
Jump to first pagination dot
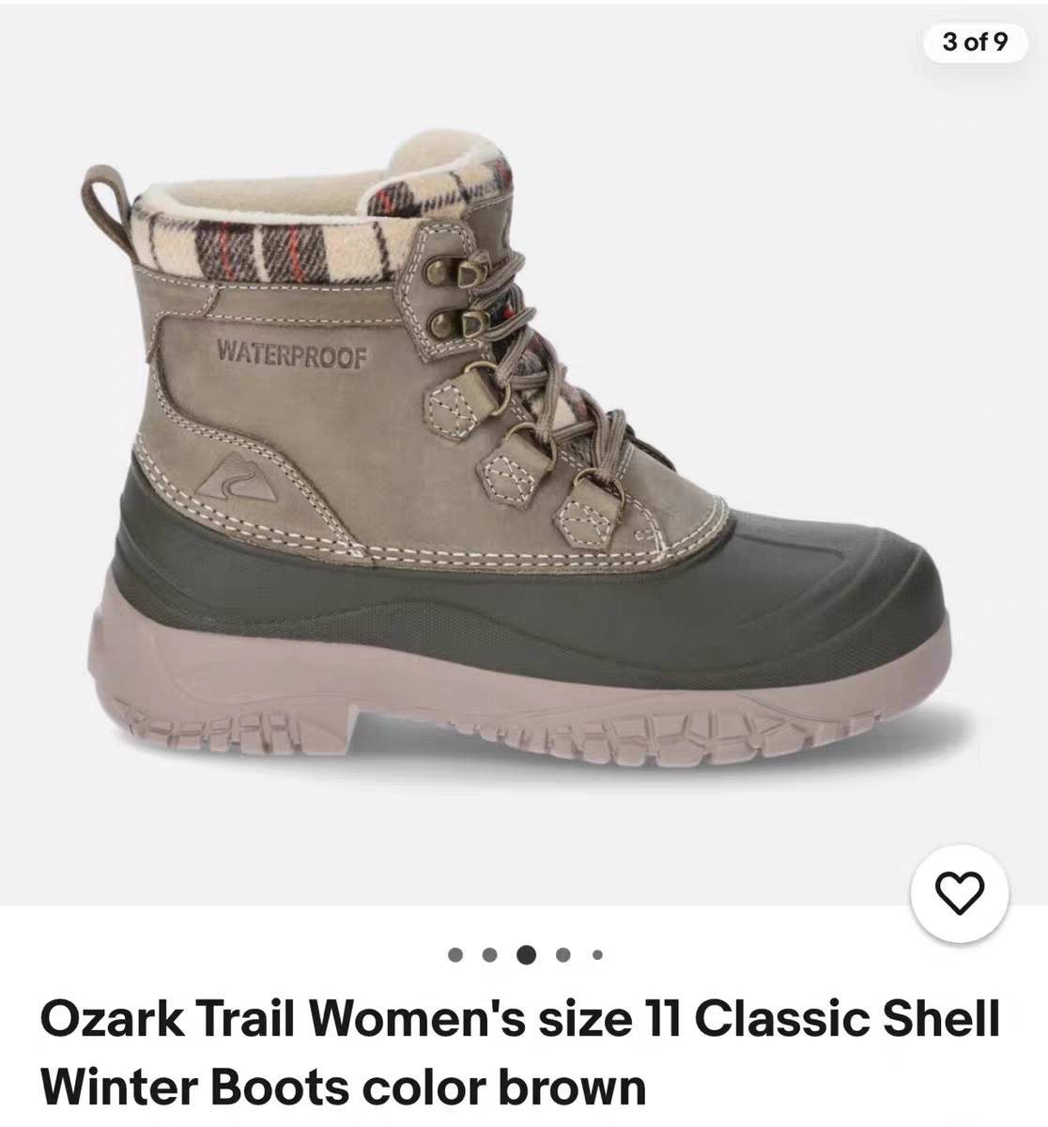(x=455, y=955)
